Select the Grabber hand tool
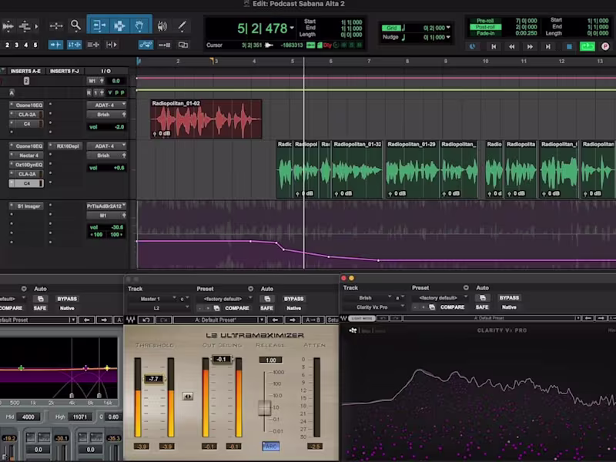Viewport: 616px width, 462px height. tap(139, 25)
